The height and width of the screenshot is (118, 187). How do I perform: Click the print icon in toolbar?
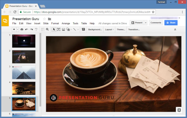click(x=22, y=29)
